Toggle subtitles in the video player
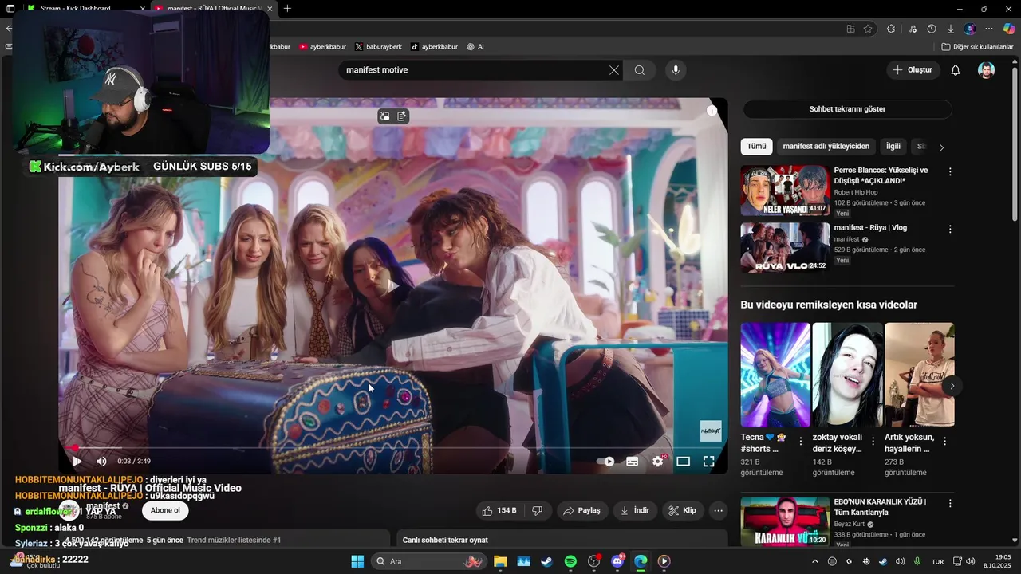The height and width of the screenshot is (574, 1021). tap(632, 461)
